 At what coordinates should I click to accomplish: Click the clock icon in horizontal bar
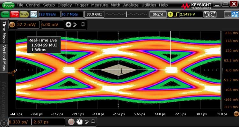(x=80, y=122)
